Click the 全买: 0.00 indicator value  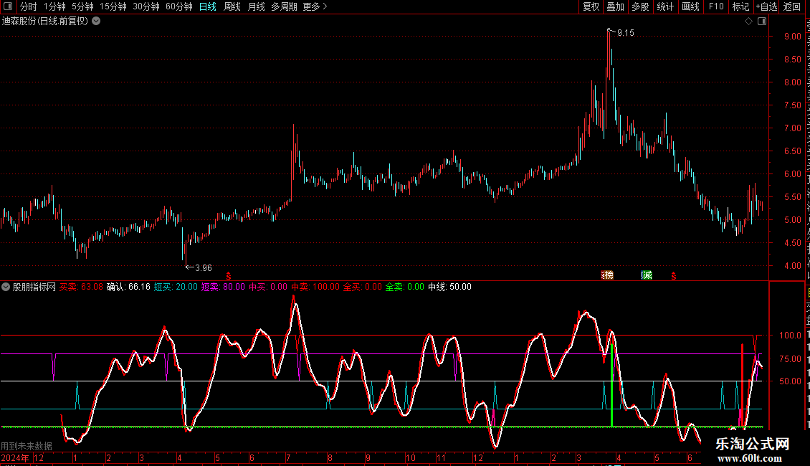(362, 287)
